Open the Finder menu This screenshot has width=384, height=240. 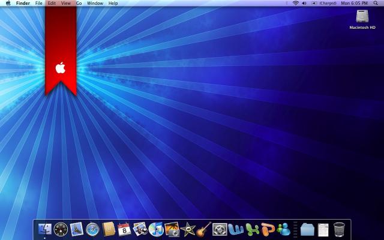point(23,3)
